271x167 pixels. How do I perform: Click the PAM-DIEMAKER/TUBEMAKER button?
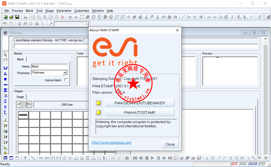pos(140,103)
